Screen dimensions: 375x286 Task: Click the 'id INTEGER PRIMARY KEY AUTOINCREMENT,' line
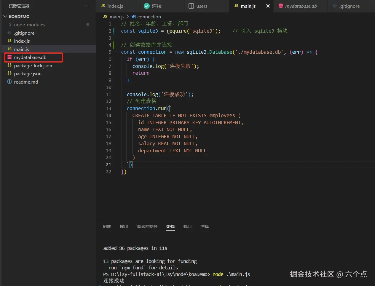tap(191, 123)
